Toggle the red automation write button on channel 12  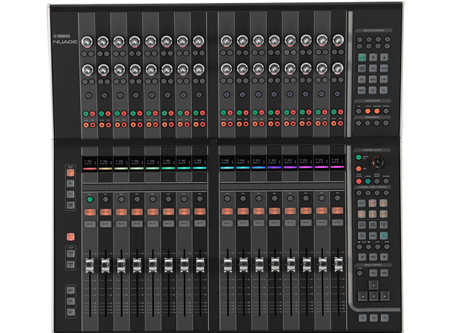pyautogui.click(x=277, y=112)
